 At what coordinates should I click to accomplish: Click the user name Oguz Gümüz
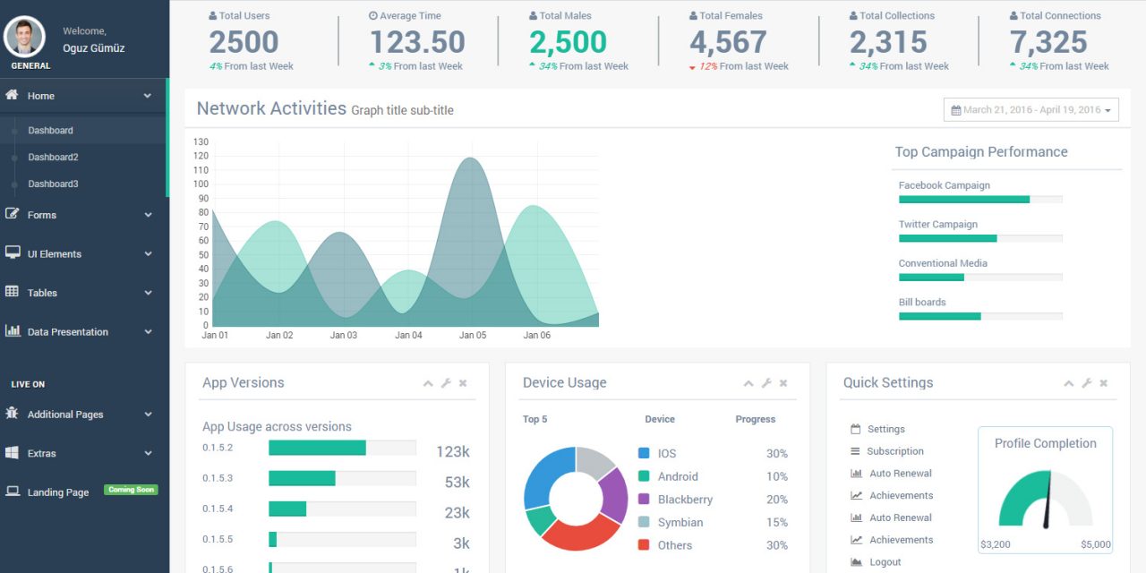(x=94, y=48)
